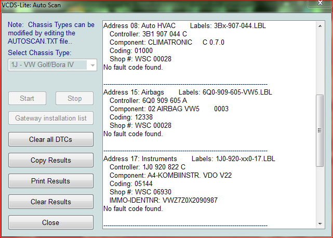Click 'IMMO-IDENTNR: VWZ7Z0X2090987' line

point(164,200)
